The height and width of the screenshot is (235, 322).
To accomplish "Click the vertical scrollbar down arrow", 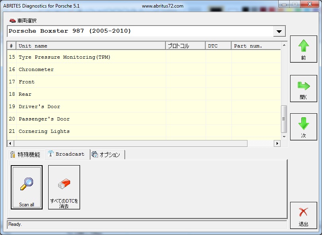I will tap(284, 137).
